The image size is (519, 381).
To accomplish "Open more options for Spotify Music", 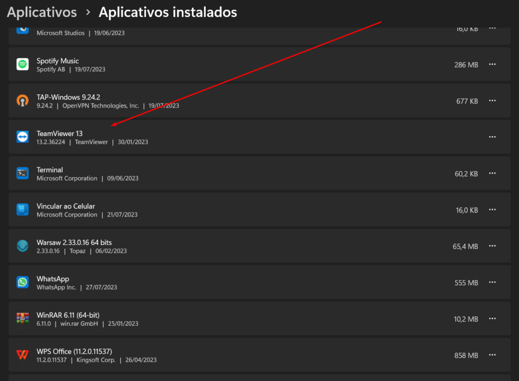I will [492, 64].
